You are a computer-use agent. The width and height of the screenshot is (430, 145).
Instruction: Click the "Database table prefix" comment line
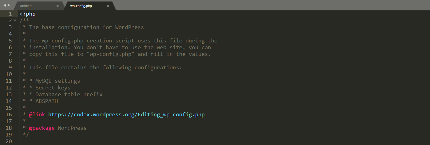pyautogui.click(x=69, y=95)
